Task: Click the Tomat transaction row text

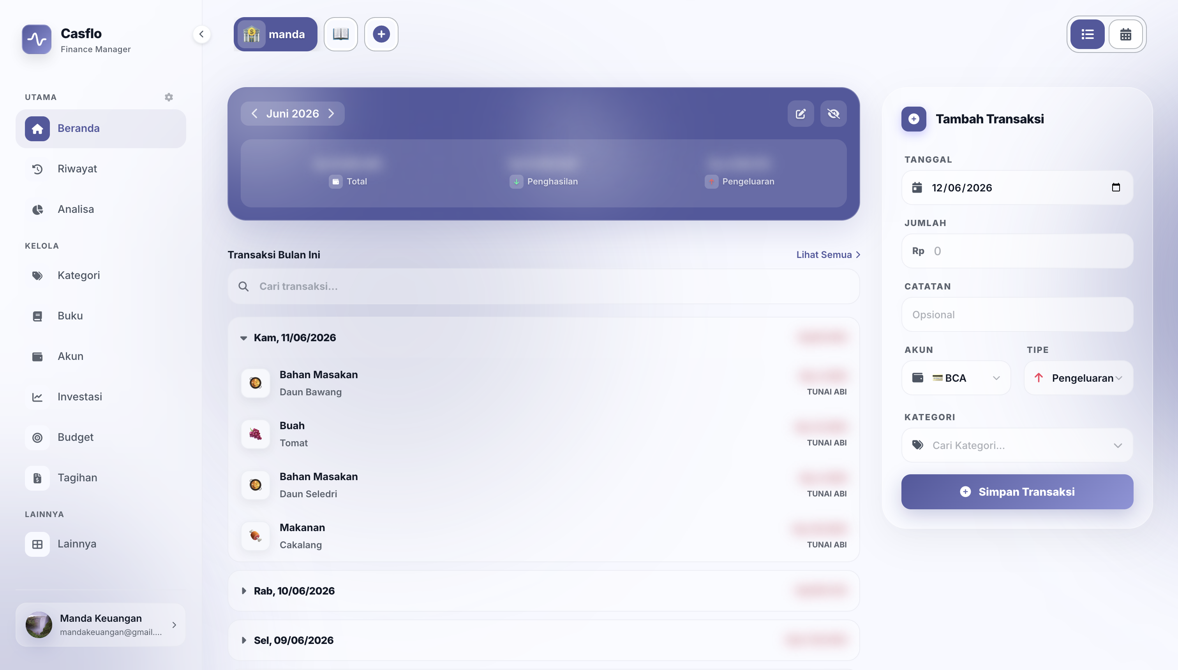Action: pos(293,443)
